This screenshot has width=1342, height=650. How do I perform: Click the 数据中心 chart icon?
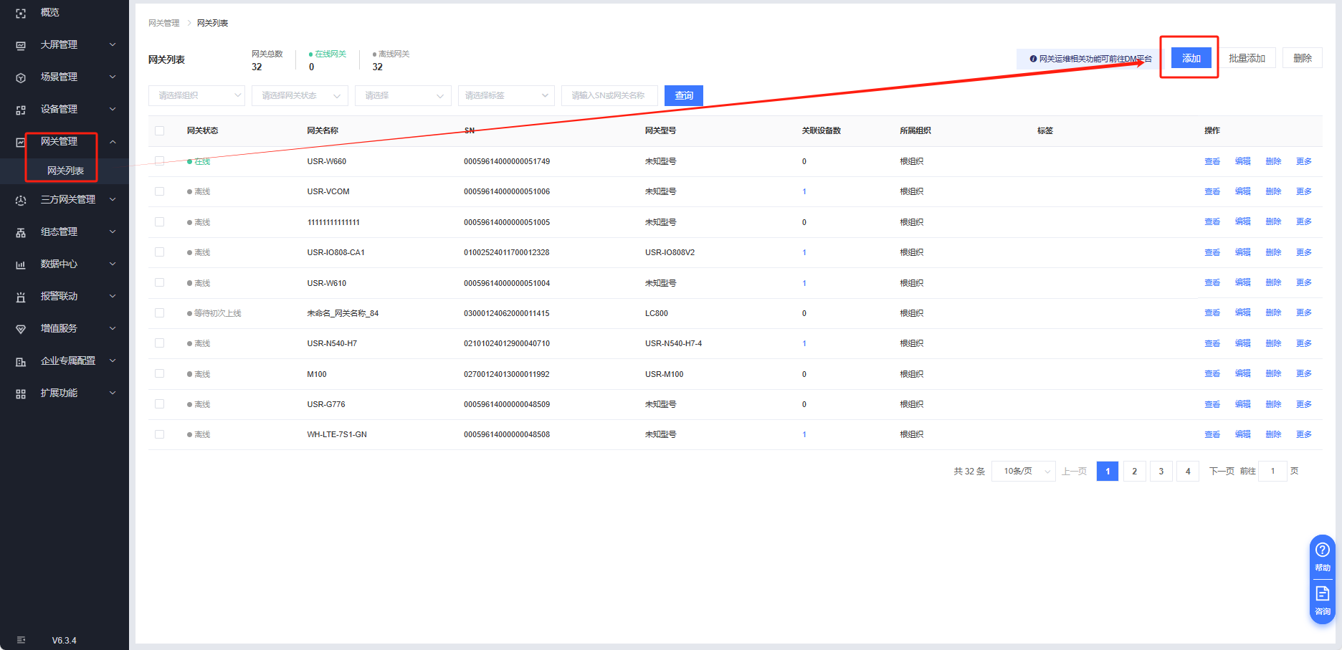21,264
